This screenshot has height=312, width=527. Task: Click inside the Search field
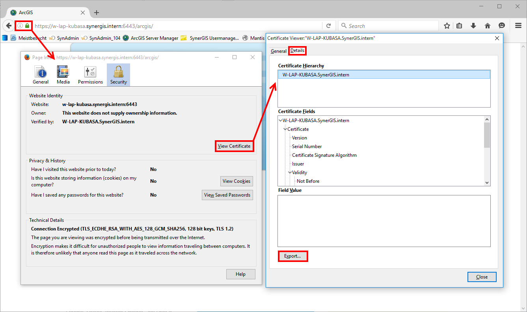click(x=388, y=25)
